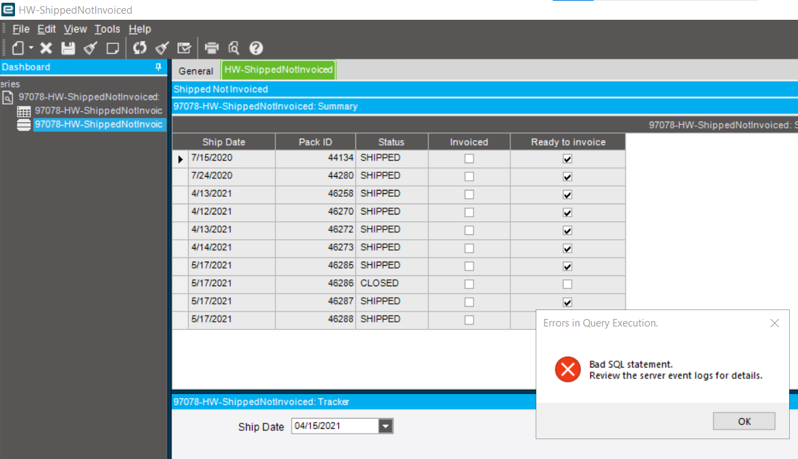Viewport: 798px width, 459px height.
Task: Click the Print toolbar icon
Action: click(x=211, y=48)
